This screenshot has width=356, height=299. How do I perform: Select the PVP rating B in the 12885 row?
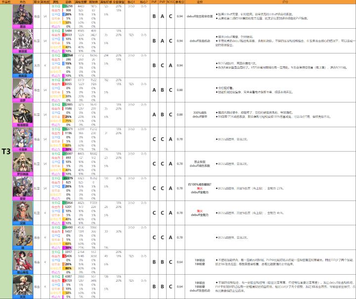click(x=162, y=114)
